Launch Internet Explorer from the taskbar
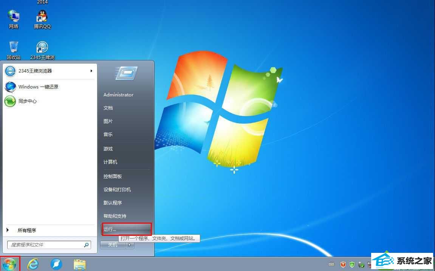Viewport: 435px width, 271px height. 33,264
